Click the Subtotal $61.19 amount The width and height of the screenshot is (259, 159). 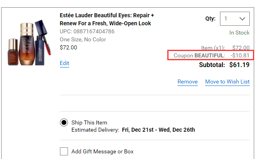pos(239,65)
